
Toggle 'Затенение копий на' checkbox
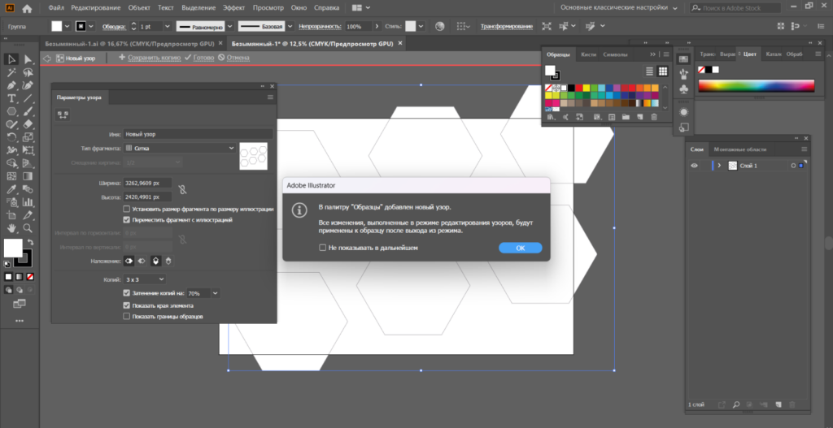tap(126, 292)
